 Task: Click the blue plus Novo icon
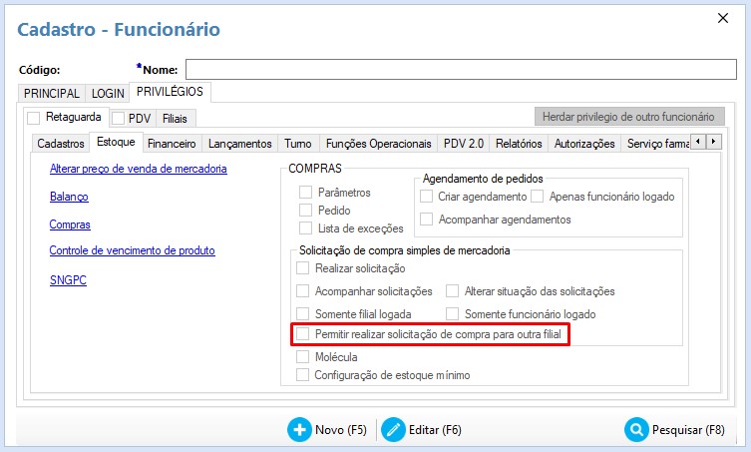click(299, 430)
